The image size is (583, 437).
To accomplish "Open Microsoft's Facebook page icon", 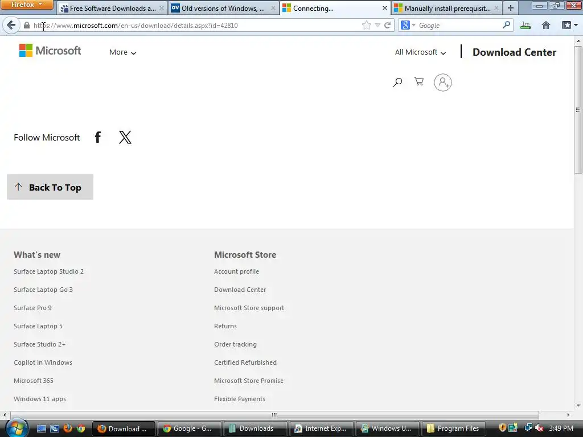I will pyautogui.click(x=98, y=137).
